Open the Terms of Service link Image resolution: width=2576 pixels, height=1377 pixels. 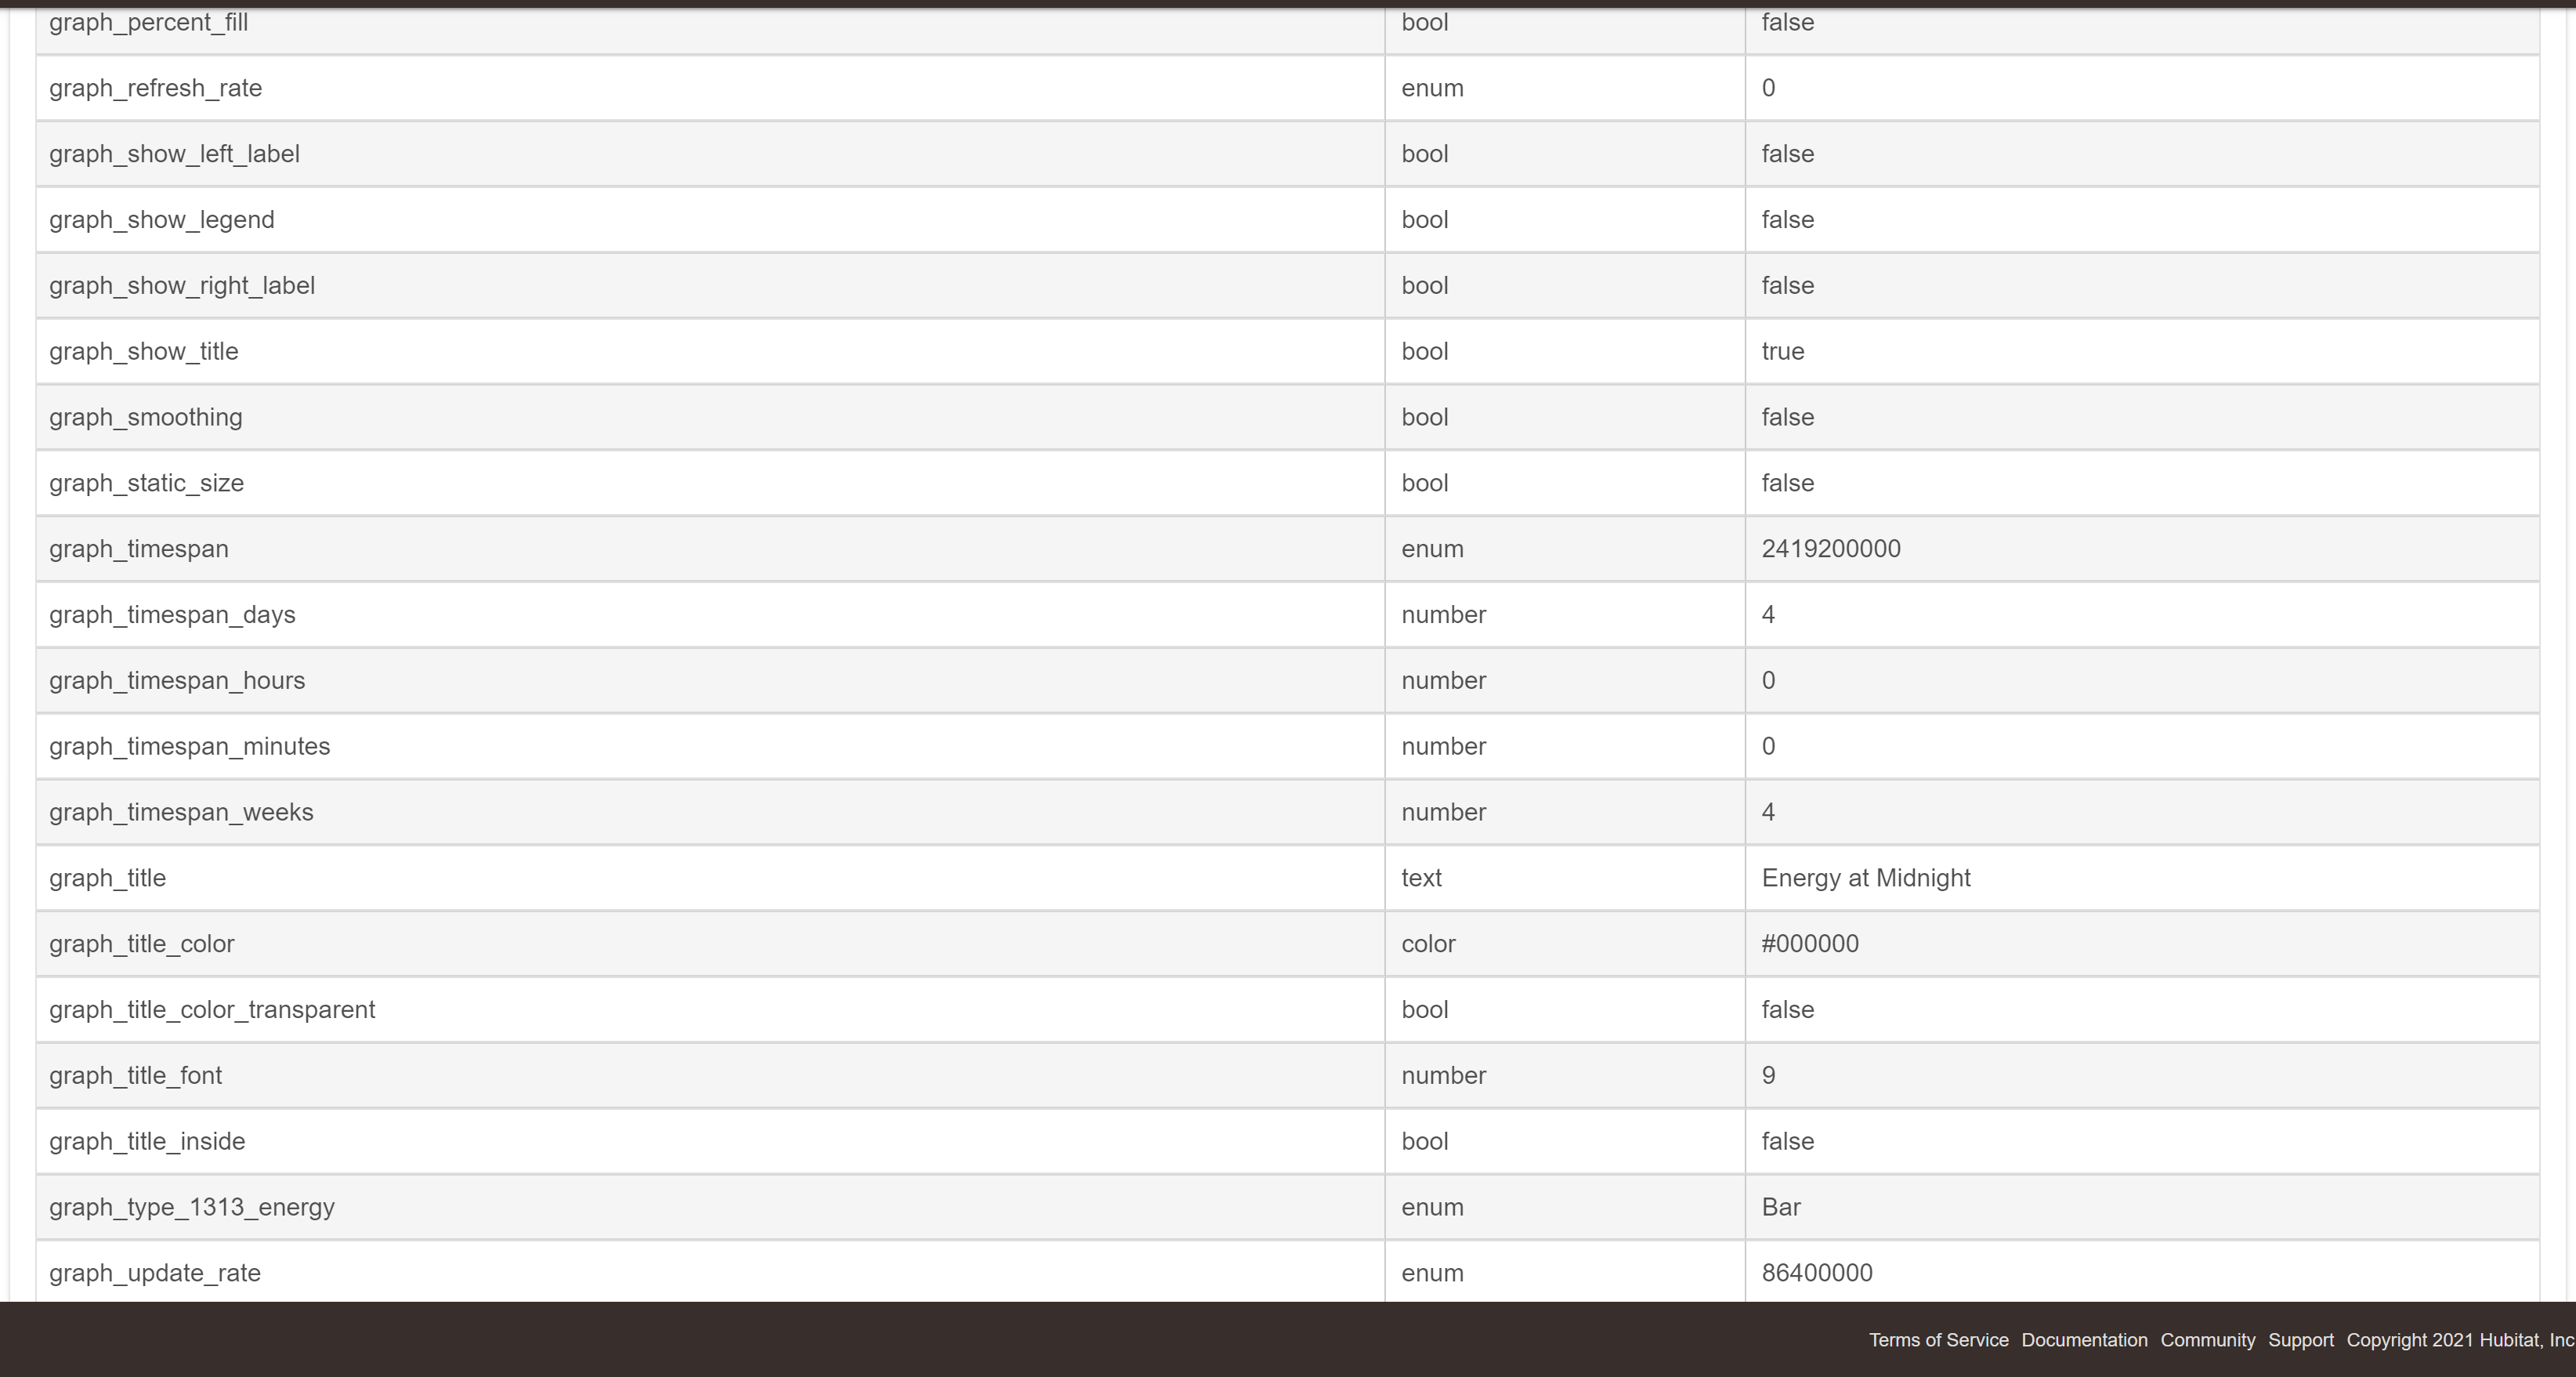[1938, 1340]
